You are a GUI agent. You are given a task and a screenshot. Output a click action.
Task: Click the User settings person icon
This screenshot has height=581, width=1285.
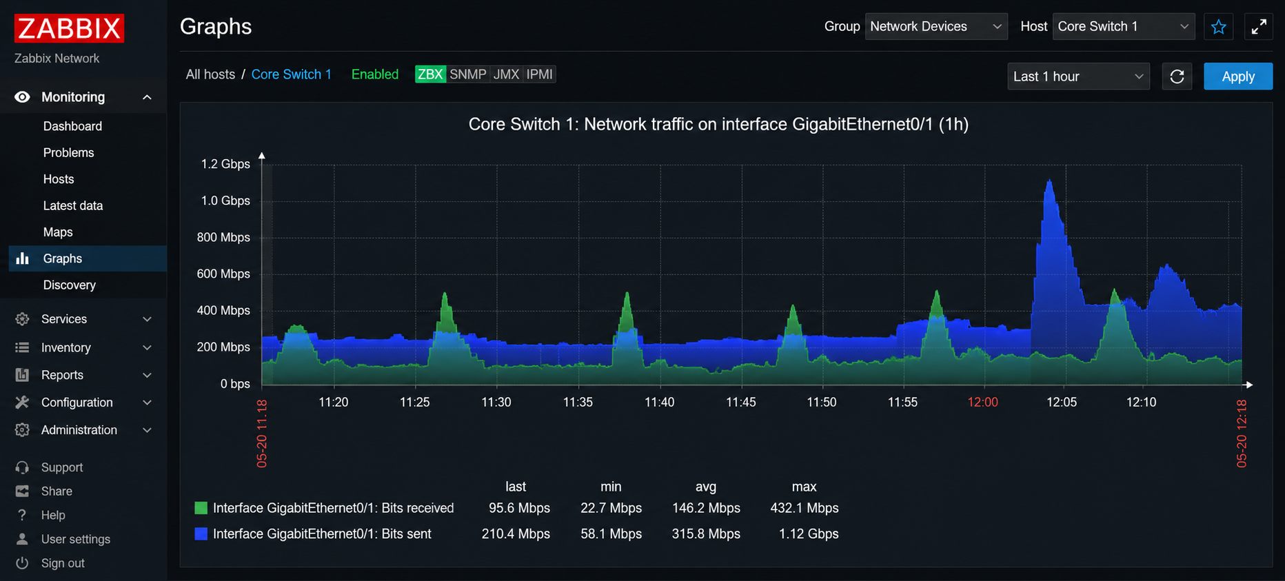coord(22,539)
